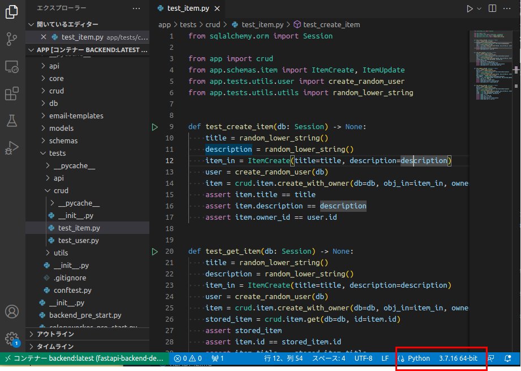Expand the models folder
This screenshot has height=371, width=521.
88,128
